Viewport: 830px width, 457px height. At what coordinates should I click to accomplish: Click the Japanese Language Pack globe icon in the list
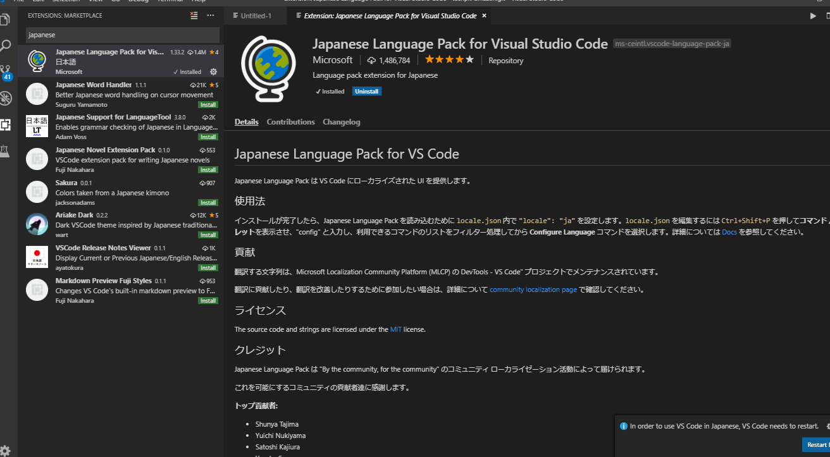pyautogui.click(x=37, y=61)
